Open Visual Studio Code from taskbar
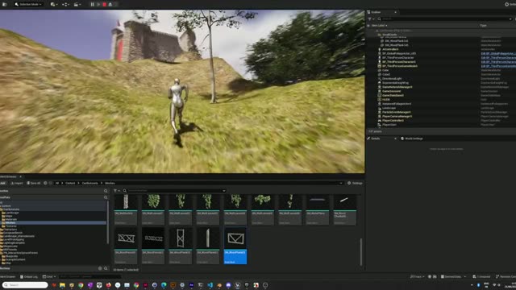The image size is (516, 290). click(x=210, y=285)
